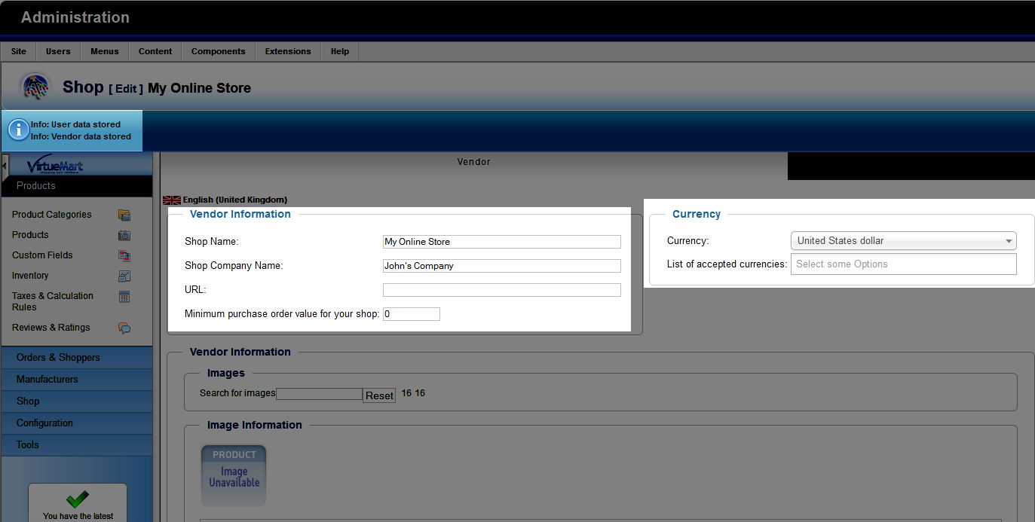Click the Image Unavailable product thumbnail

(234, 475)
